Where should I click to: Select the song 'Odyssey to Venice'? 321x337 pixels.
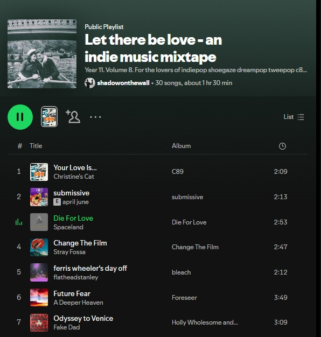point(83,318)
